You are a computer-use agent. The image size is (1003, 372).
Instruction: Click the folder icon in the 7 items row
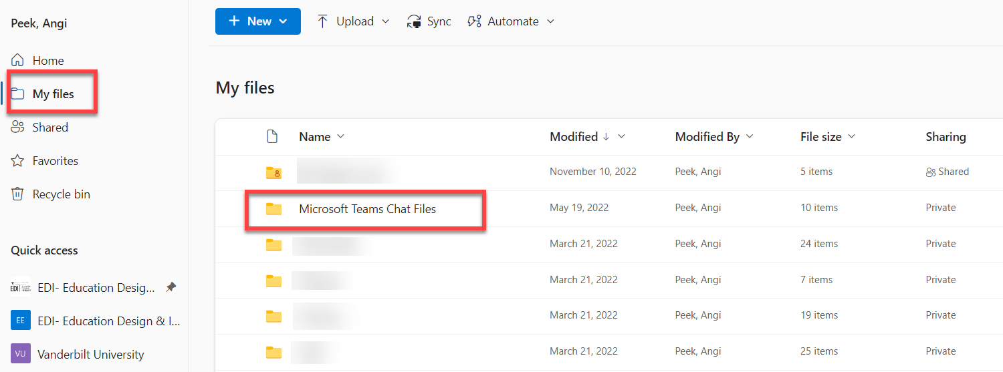273,281
